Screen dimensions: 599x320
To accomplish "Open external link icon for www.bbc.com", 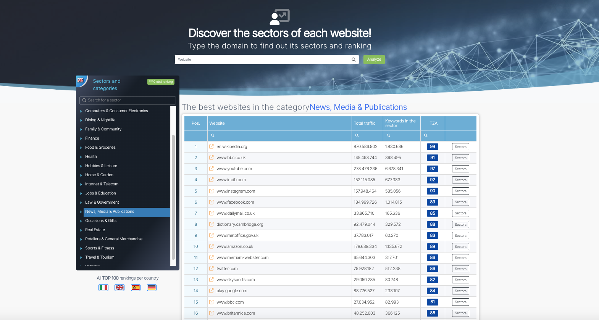I will click(x=212, y=302).
